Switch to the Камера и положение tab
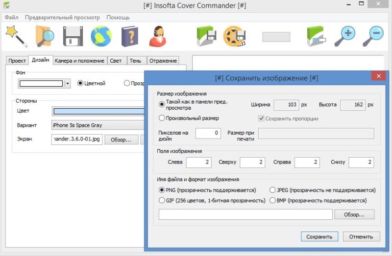392x256 pixels. point(79,61)
